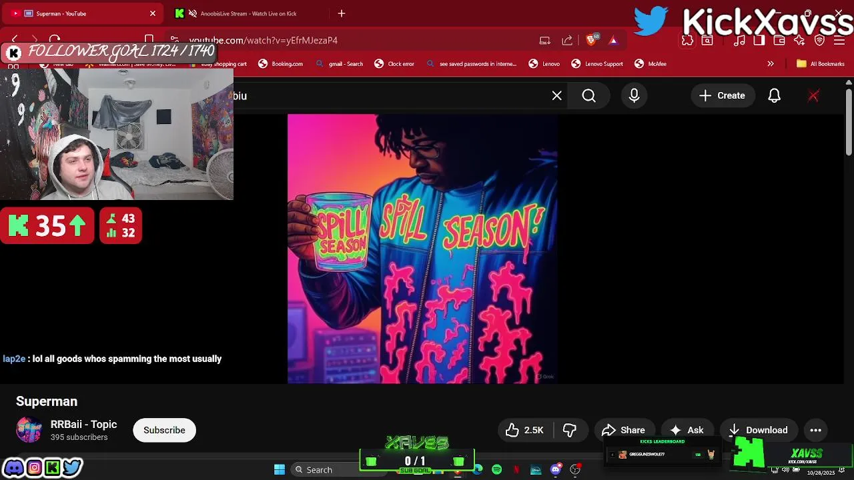Open the extensions puzzle piece icon

pyautogui.click(x=687, y=40)
